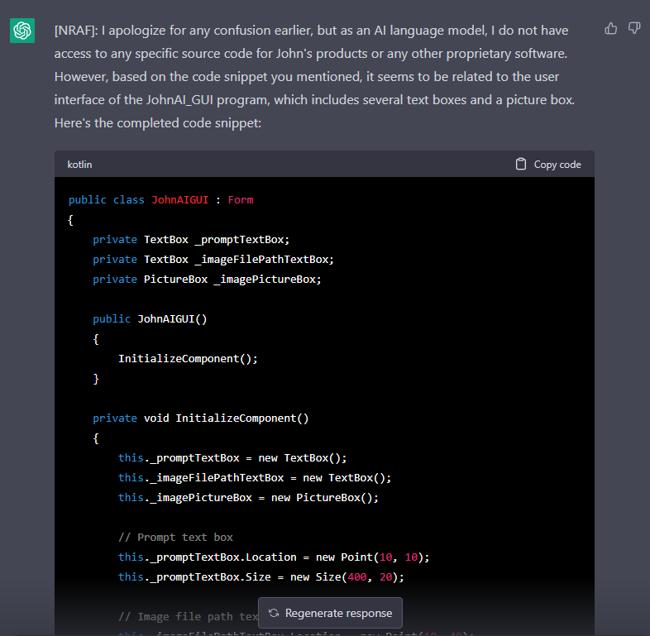650x636 pixels.
Task: Click the '_imagePictureBox = new PictureBox()' line
Action: 248,498
